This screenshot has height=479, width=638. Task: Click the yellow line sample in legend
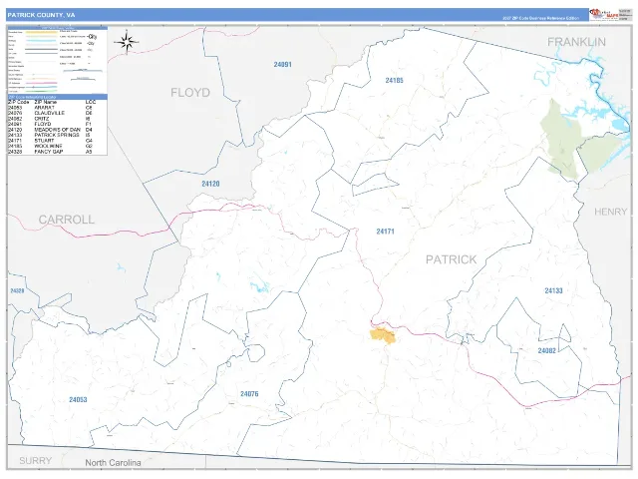[41, 32]
